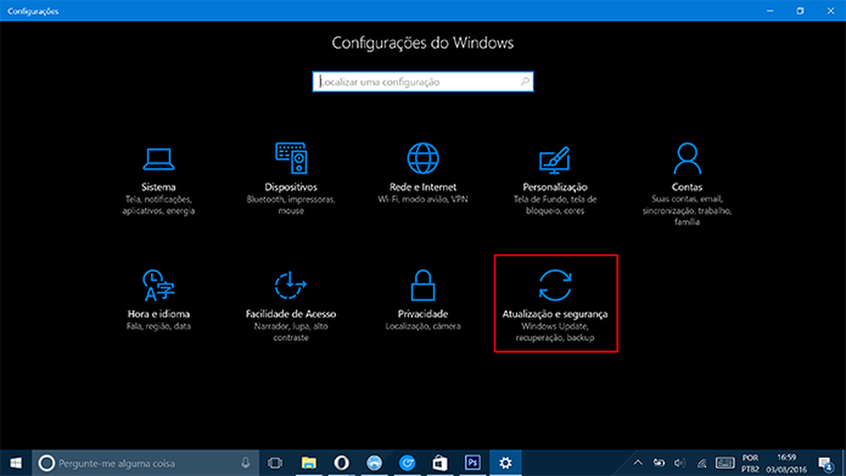Close the Configurações window

(x=831, y=11)
